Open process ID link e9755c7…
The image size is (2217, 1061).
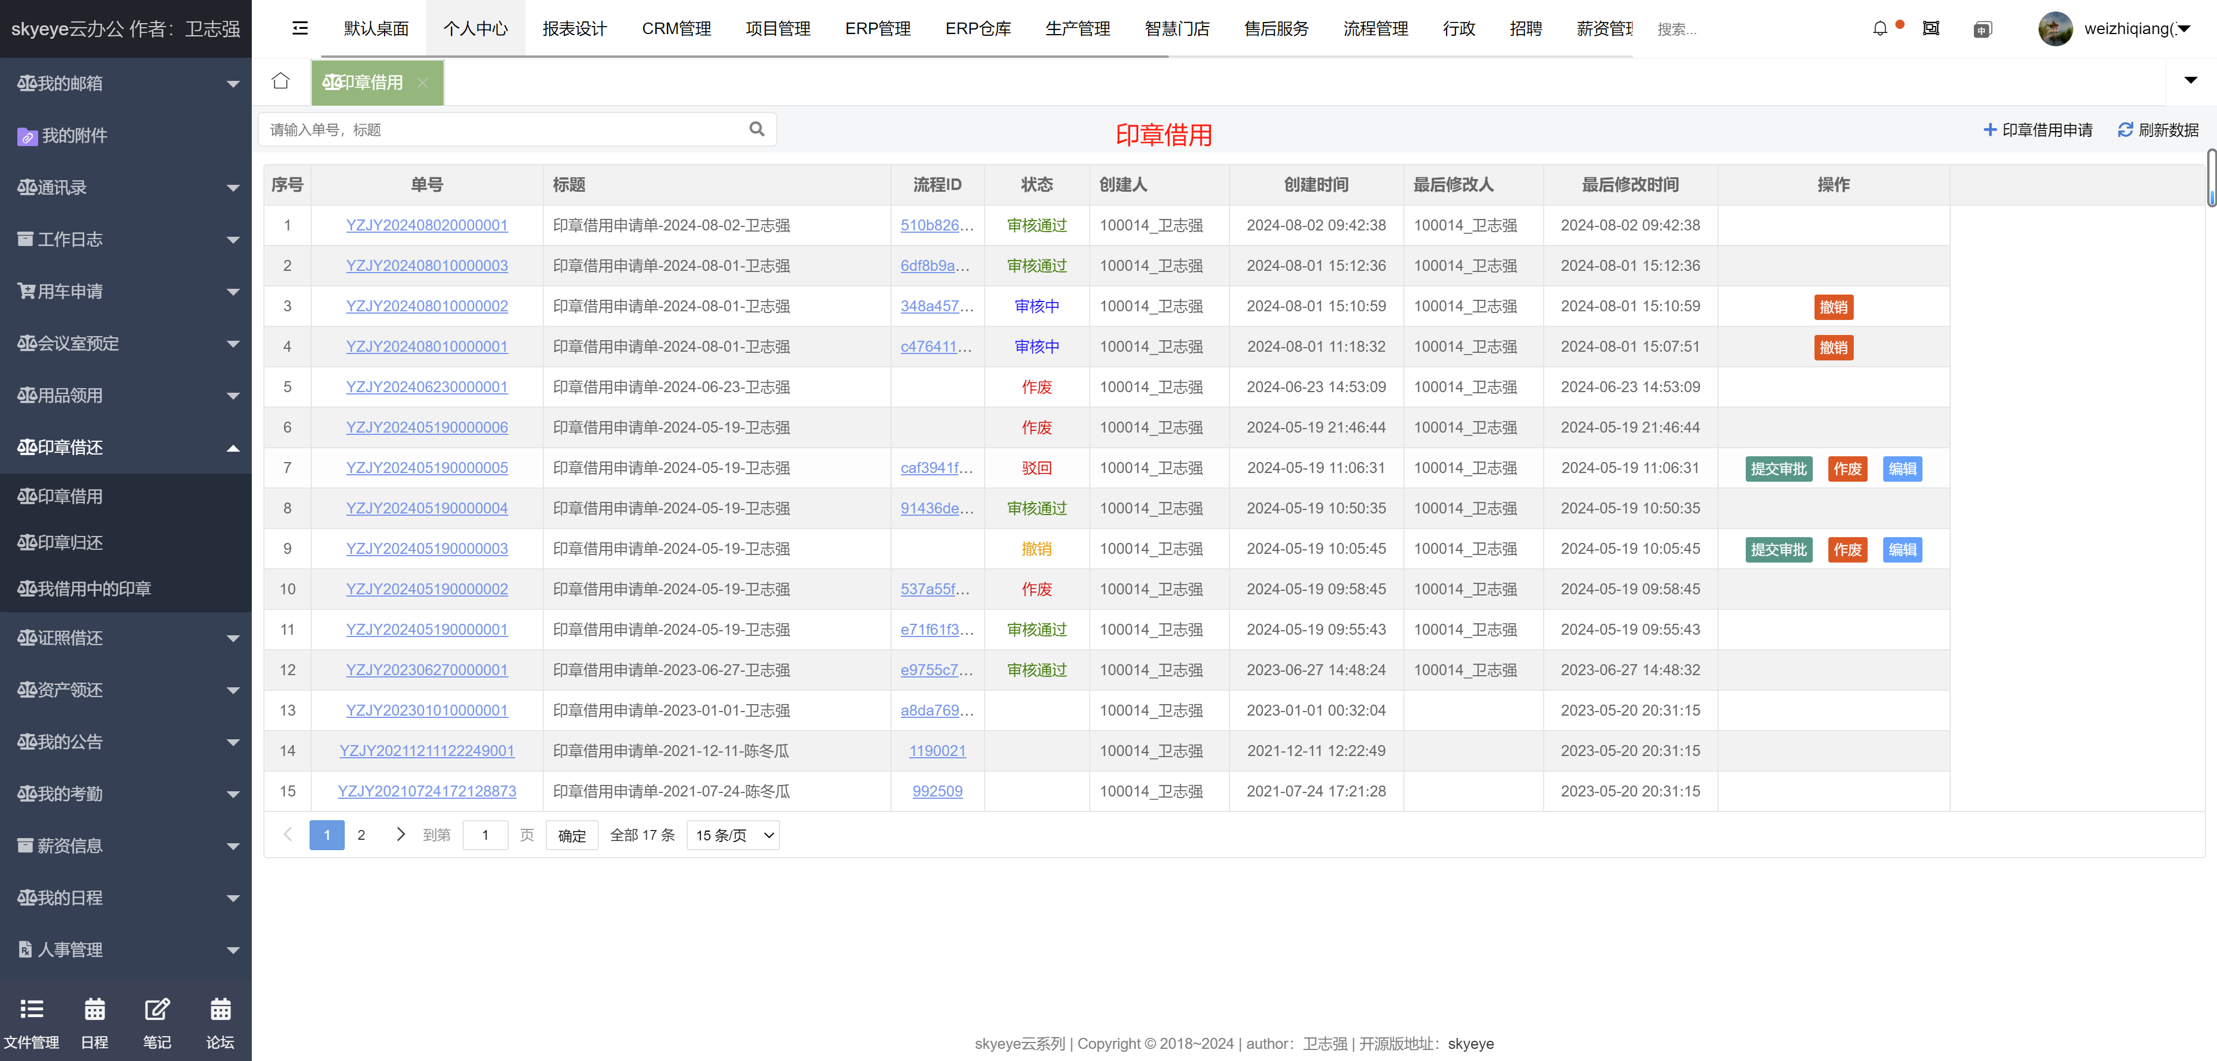click(936, 671)
